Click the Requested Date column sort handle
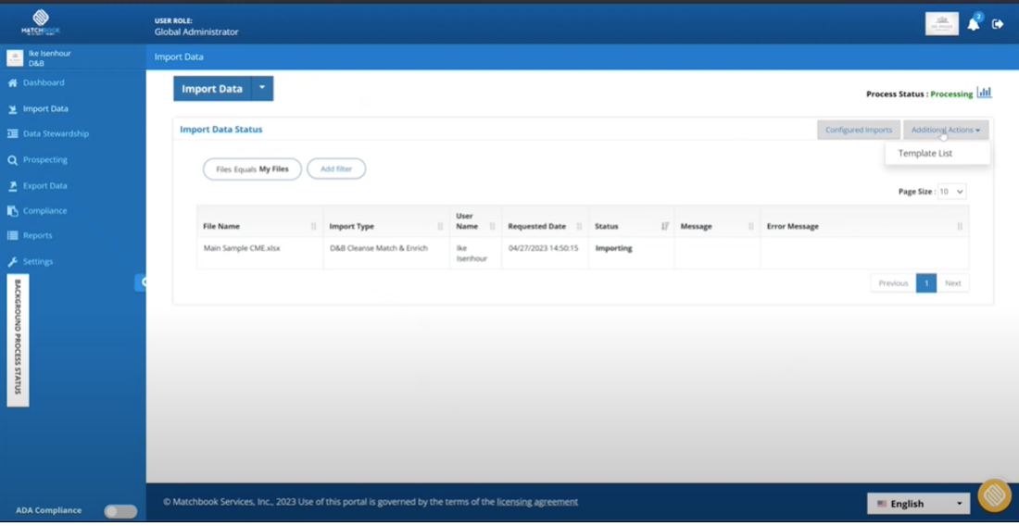 point(579,227)
